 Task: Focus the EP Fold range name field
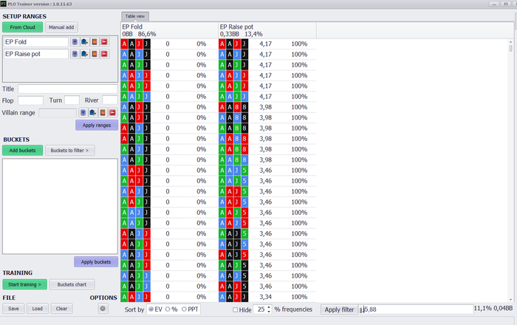tap(36, 42)
